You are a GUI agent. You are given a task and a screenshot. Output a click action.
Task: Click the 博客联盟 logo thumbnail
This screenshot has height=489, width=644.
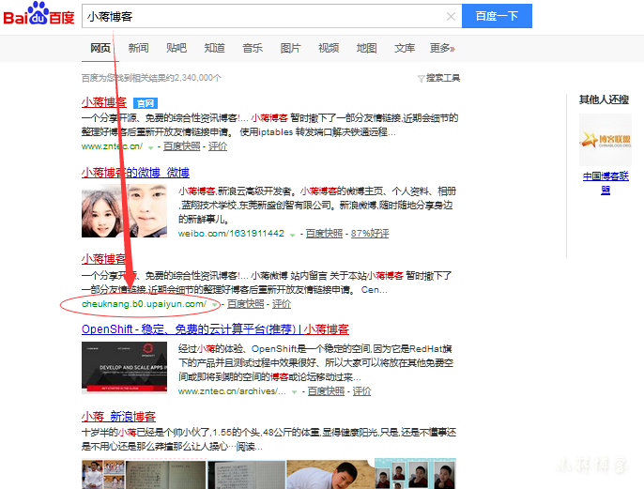point(605,140)
